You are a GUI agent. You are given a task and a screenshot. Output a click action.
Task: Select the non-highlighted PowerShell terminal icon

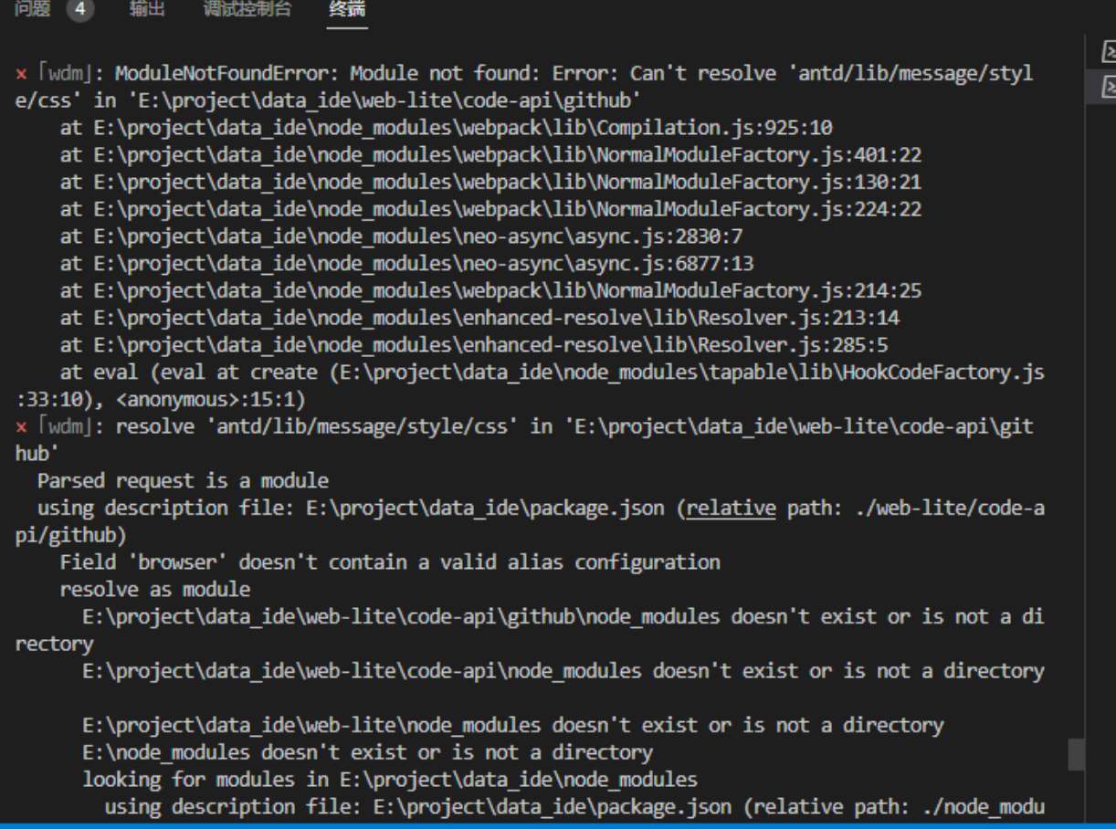1109,54
